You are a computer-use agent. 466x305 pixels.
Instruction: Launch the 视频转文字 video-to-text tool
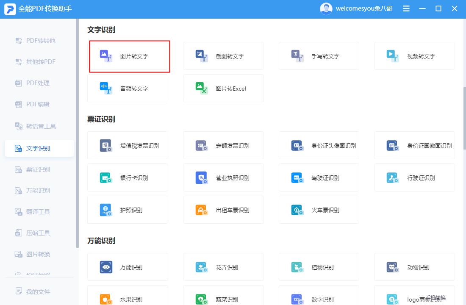tap(414, 55)
